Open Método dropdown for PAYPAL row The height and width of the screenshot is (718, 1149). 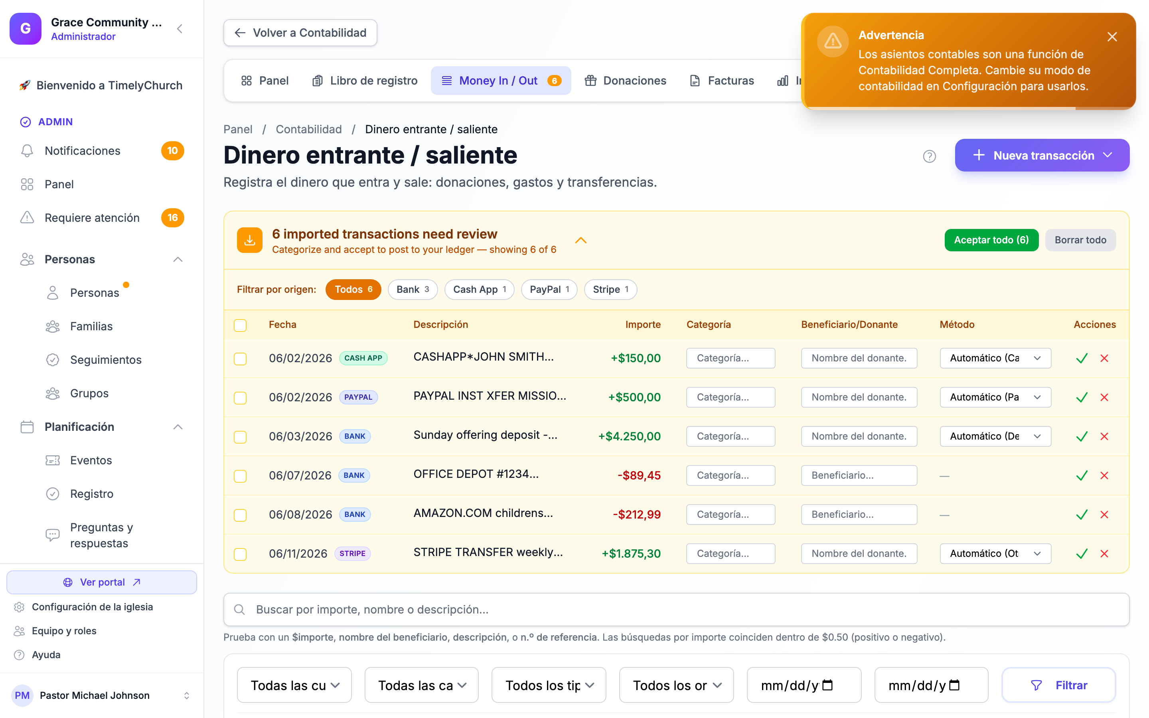(995, 397)
